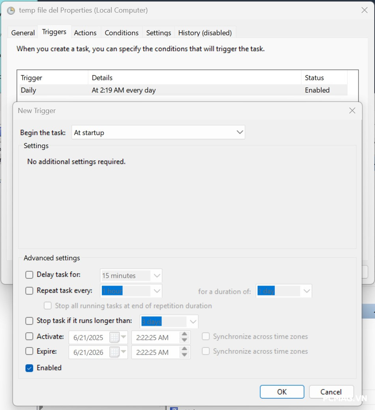Screen dimensions: 375x410
Task: Enable Synchronize across time zones for Activate
Action: coord(205,336)
